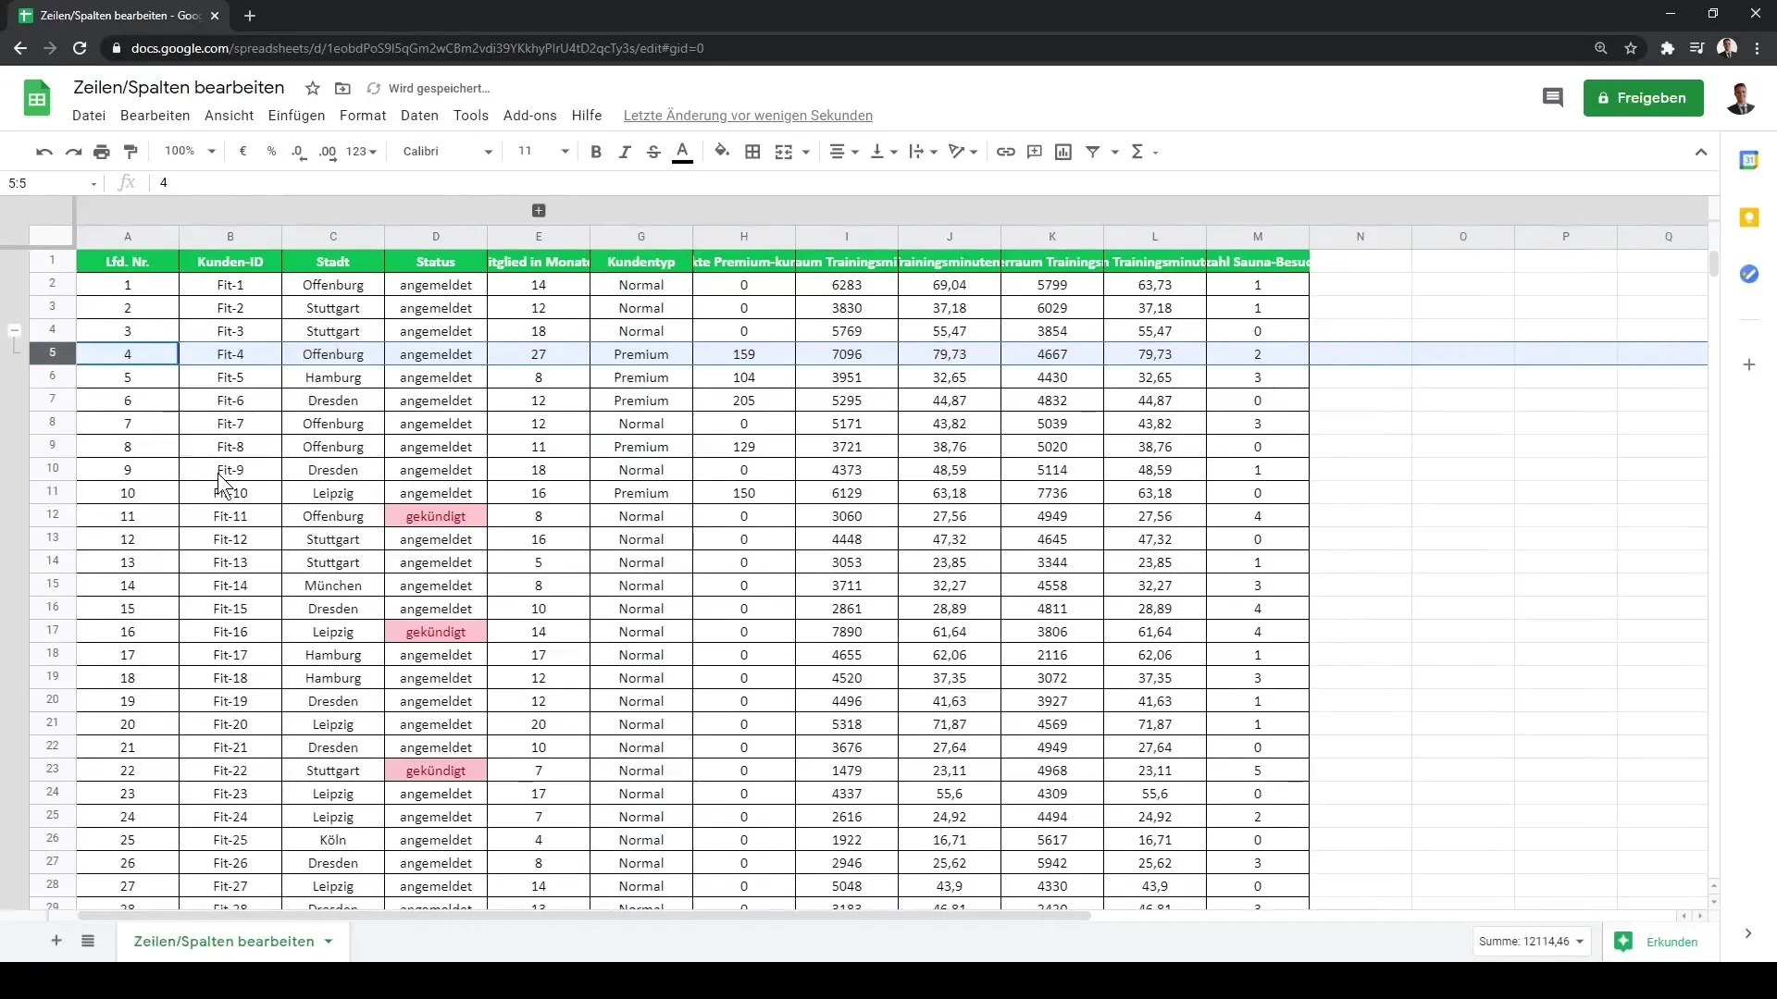The height and width of the screenshot is (999, 1777).
Task: Apply percent format with the % icon
Action: point(271,152)
